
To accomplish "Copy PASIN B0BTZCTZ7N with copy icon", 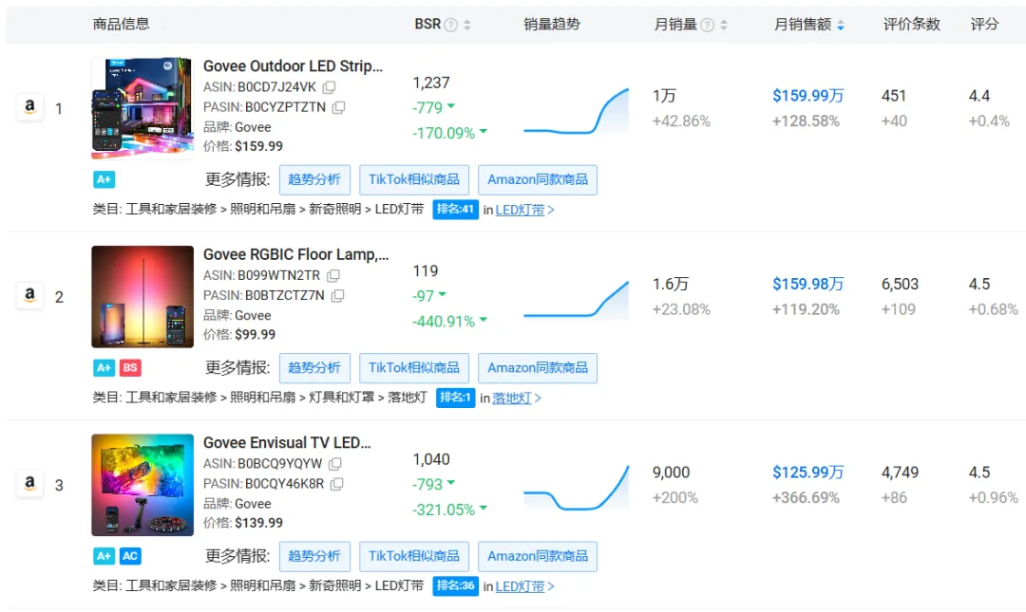I will click(337, 295).
